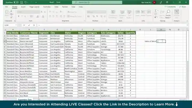Toggle Bold formatting
192x108 pixels.
tap(19, 16)
